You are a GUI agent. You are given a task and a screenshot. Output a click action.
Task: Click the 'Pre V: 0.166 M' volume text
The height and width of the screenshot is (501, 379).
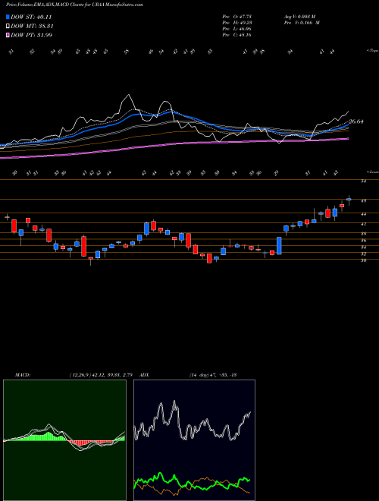tap(302, 23)
